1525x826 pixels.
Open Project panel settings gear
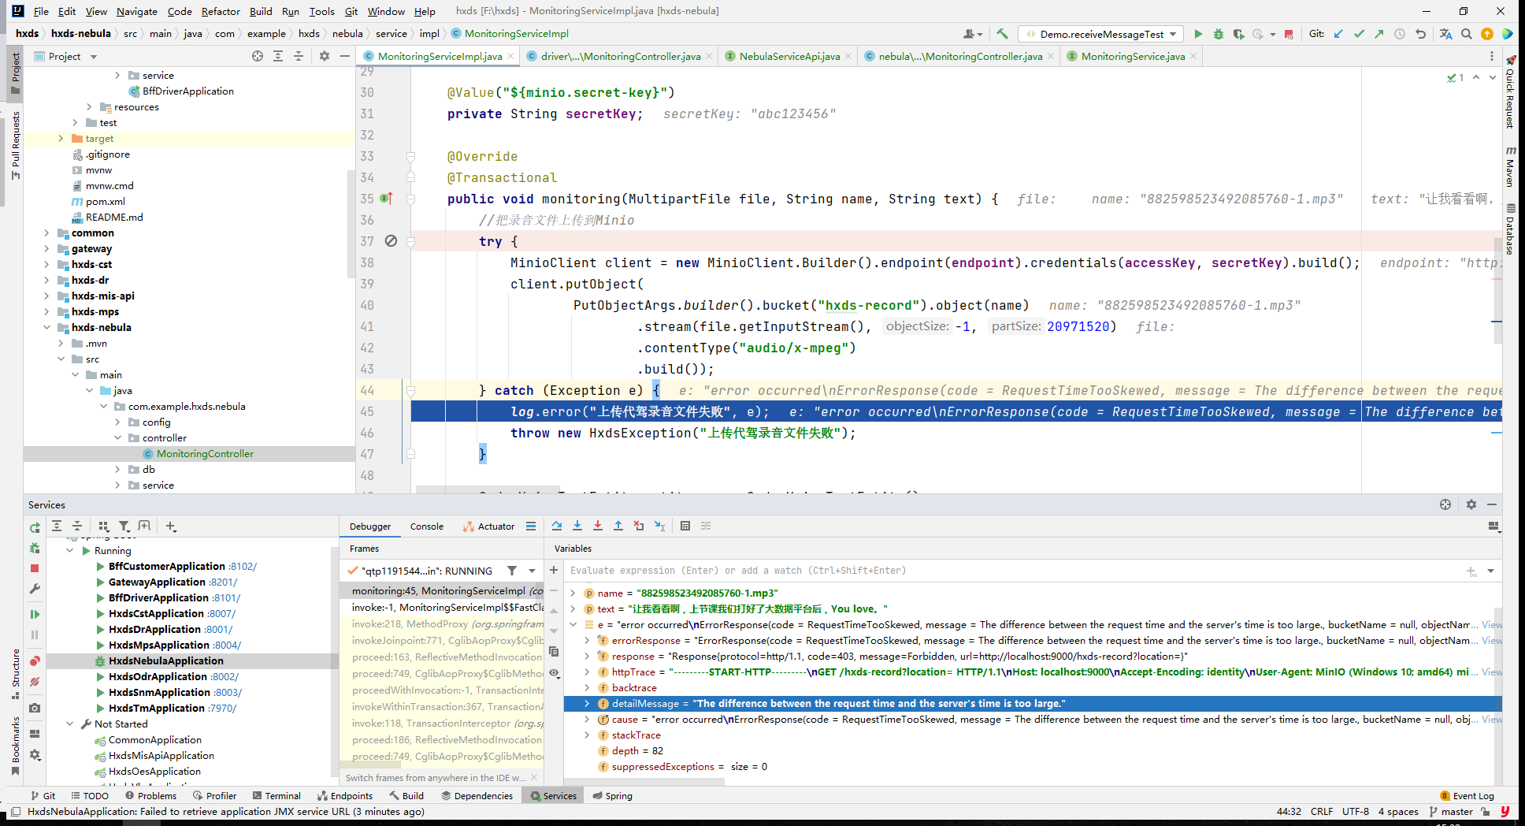tap(325, 56)
